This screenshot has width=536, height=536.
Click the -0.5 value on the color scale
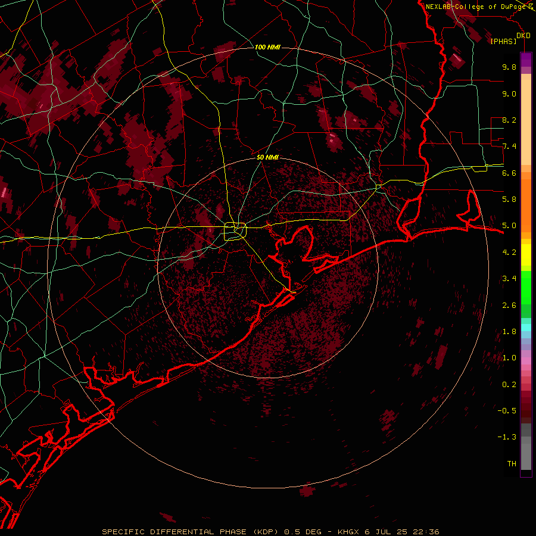click(x=507, y=411)
